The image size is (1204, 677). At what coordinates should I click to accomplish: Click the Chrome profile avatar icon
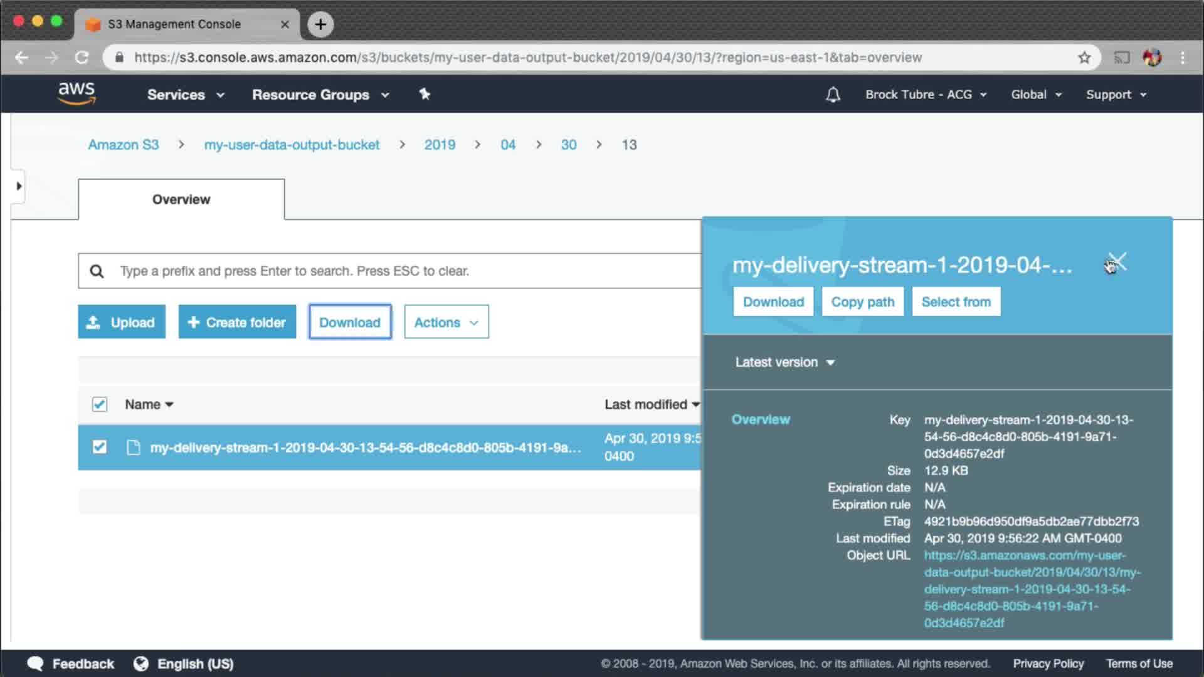tap(1152, 58)
